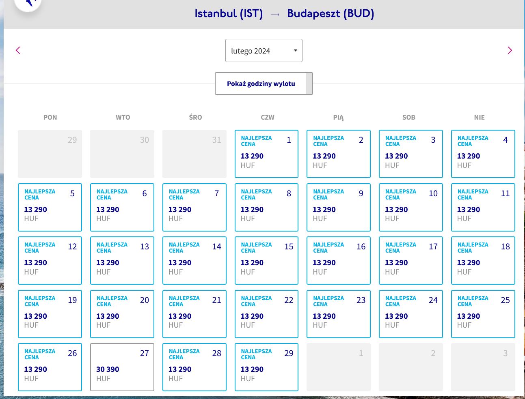Select February 18 Sunday fare

pyautogui.click(x=483, y=260)
